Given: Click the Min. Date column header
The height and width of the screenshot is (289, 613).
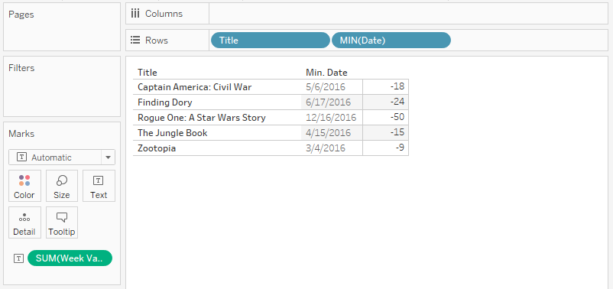Looking at the screenshot, I should 326,73.
